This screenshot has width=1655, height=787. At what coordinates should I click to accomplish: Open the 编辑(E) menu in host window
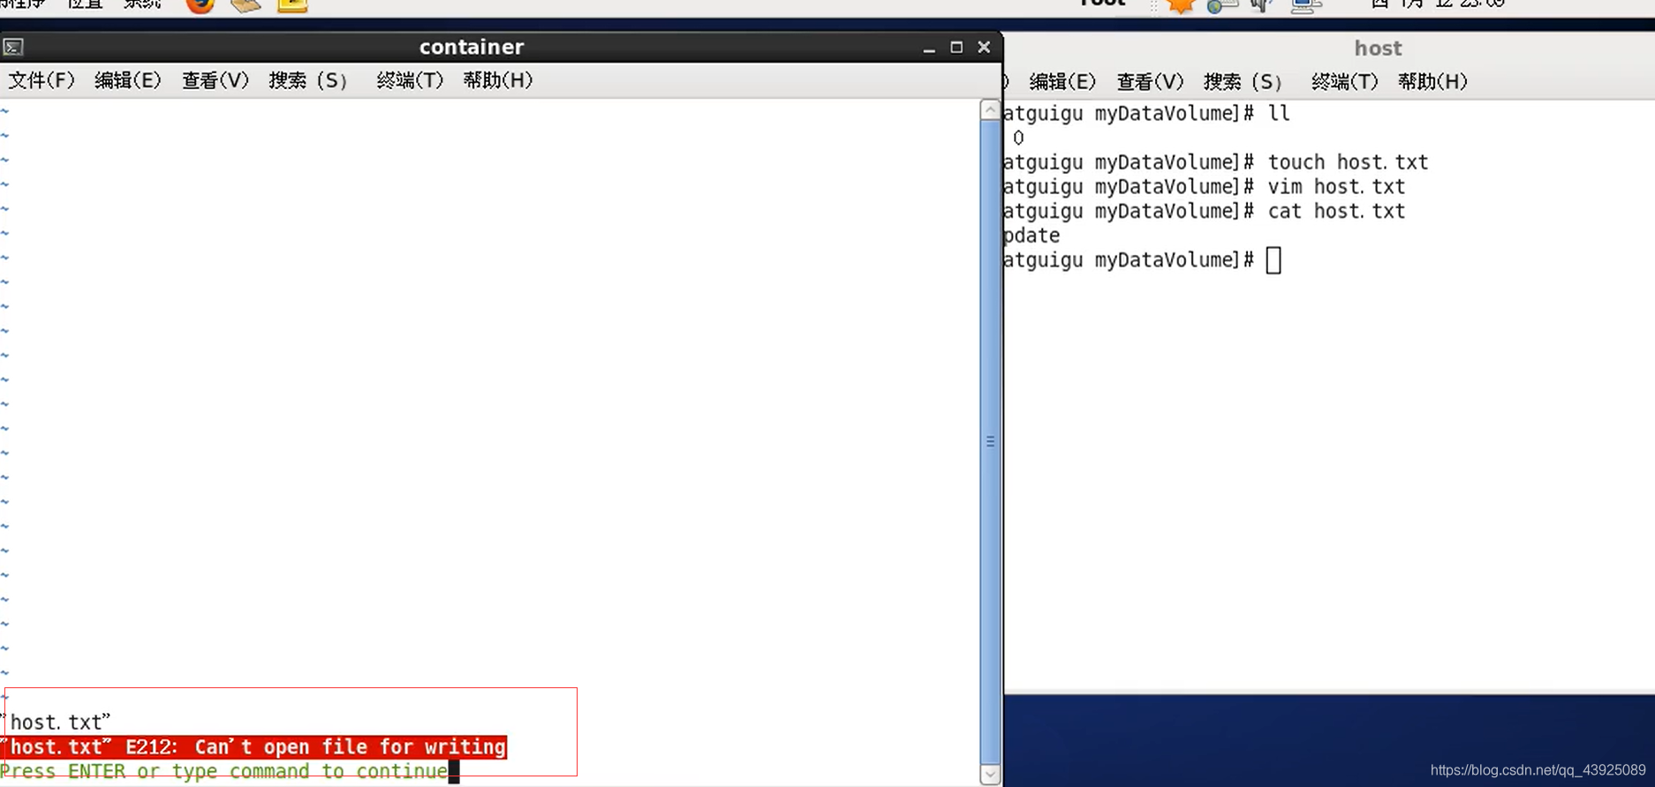click(1062, 82)
